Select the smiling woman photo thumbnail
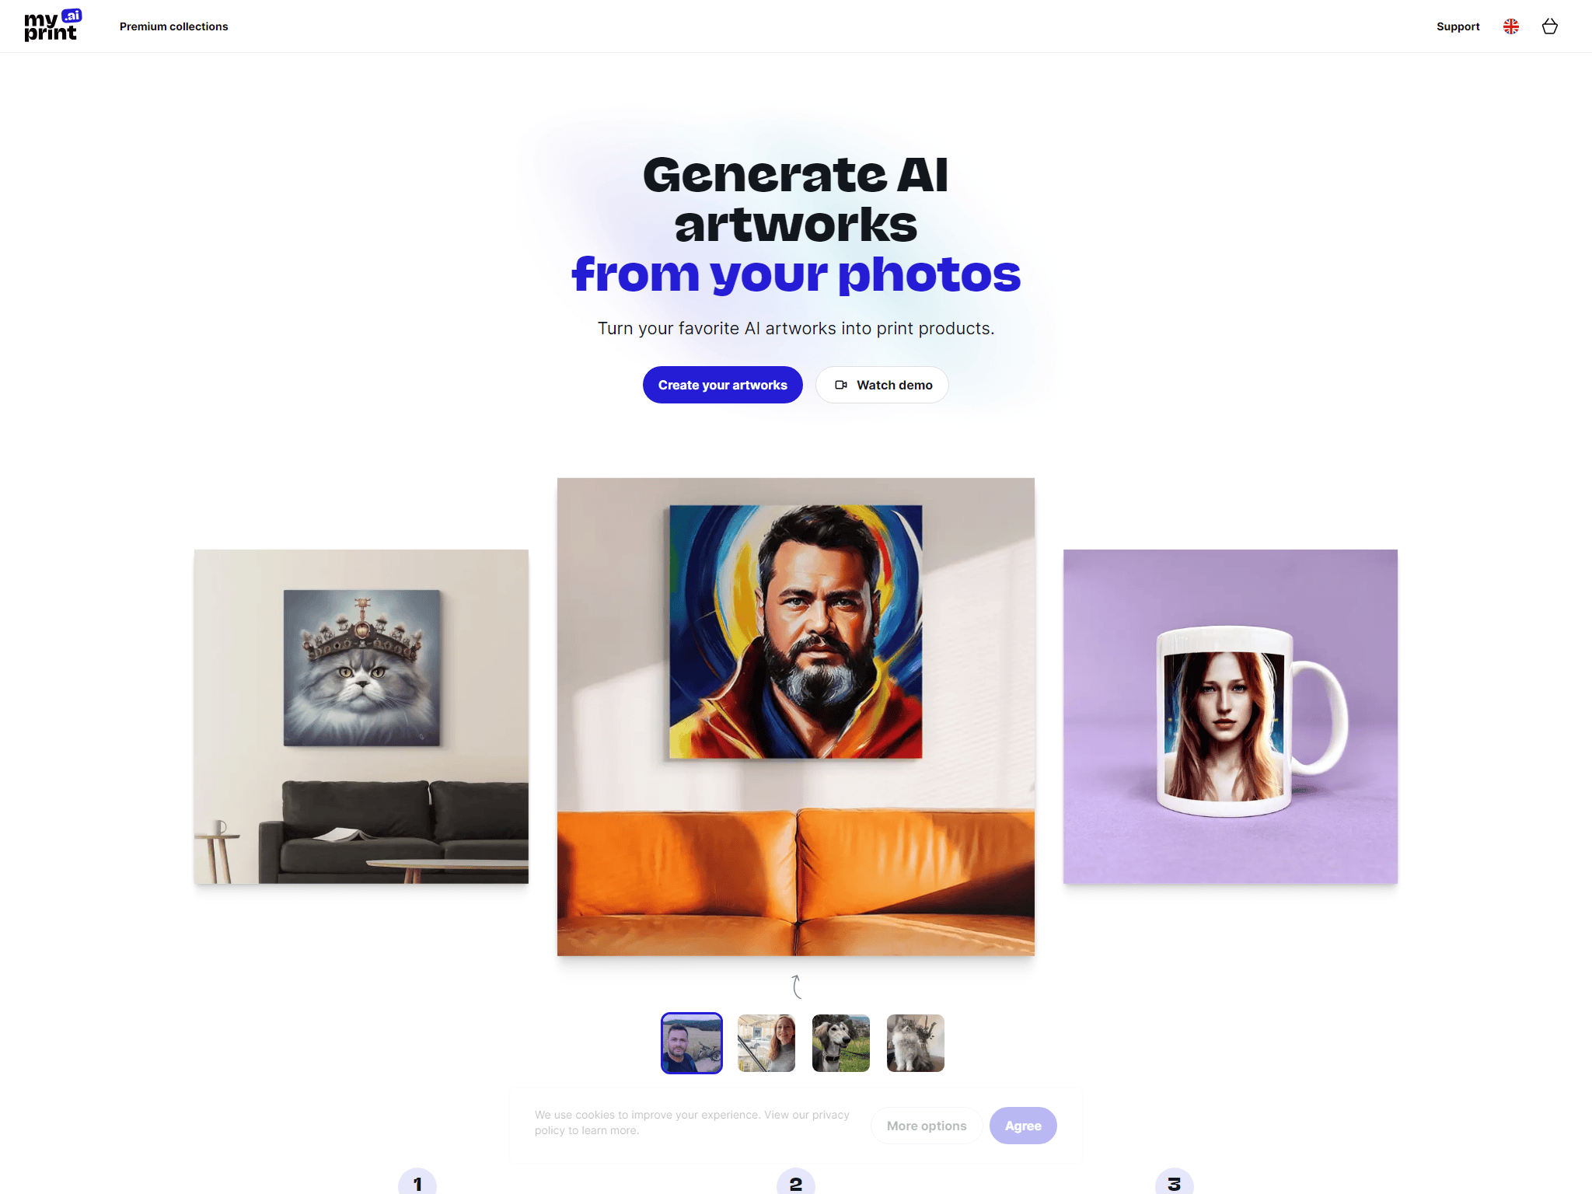This screenshot has width=1592, height=1194. (766, 1043)
